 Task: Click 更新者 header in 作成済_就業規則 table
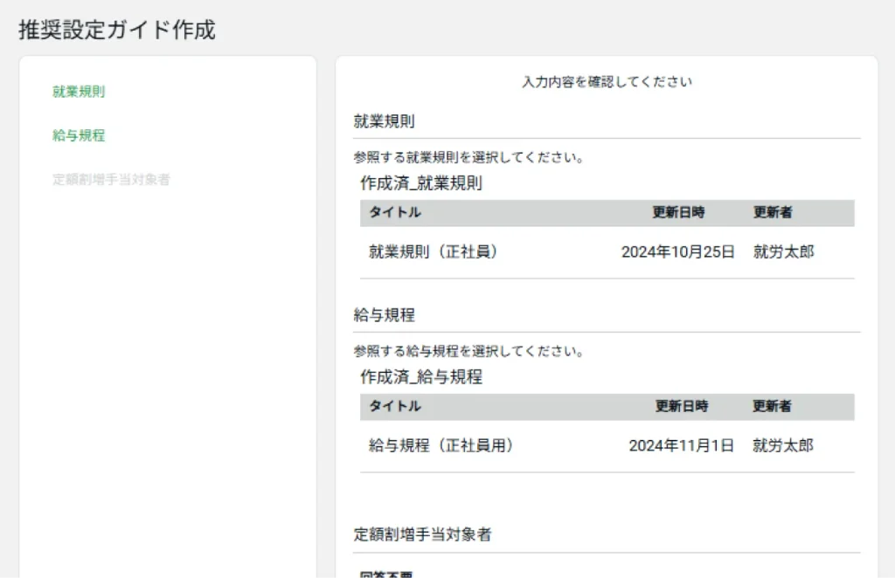[x=773, y=212]
